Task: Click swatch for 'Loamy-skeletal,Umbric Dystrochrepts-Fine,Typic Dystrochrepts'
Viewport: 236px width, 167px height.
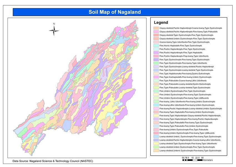Action: tap(156, 147)
